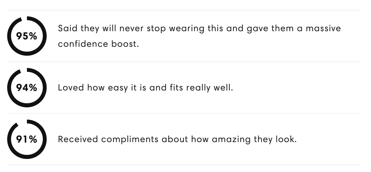Click the gap in the 95% ring
The height and width of the screenshot is (172, 371).
click(x=24, y=18)
